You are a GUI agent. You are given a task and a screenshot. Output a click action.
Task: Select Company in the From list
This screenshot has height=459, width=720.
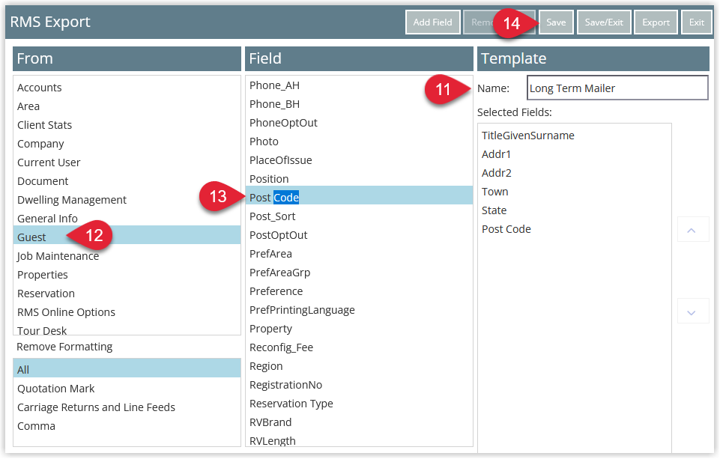coord(127,144)
